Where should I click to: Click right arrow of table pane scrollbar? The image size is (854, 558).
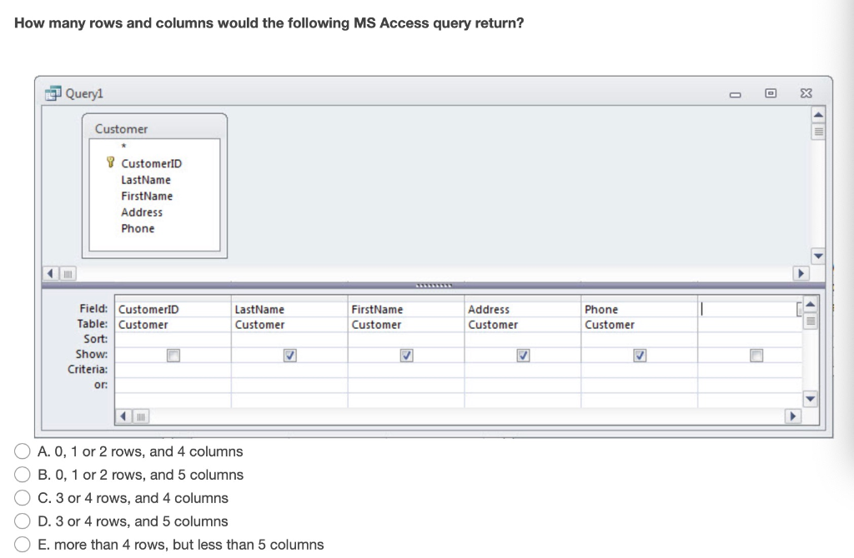[800, 273]
